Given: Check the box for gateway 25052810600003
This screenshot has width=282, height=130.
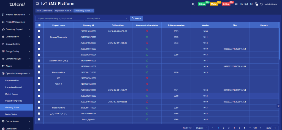Looking at the screenshot, I should [x=39, y=43].
